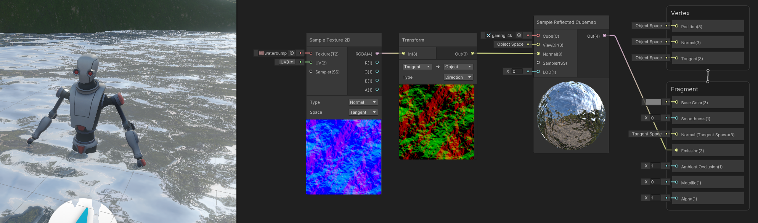
Task: Click the Tangent Space label beside Normal block
Action: coord(647,134)
